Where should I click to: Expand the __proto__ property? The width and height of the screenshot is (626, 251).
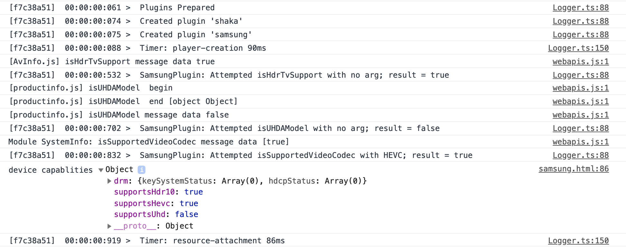109,226
